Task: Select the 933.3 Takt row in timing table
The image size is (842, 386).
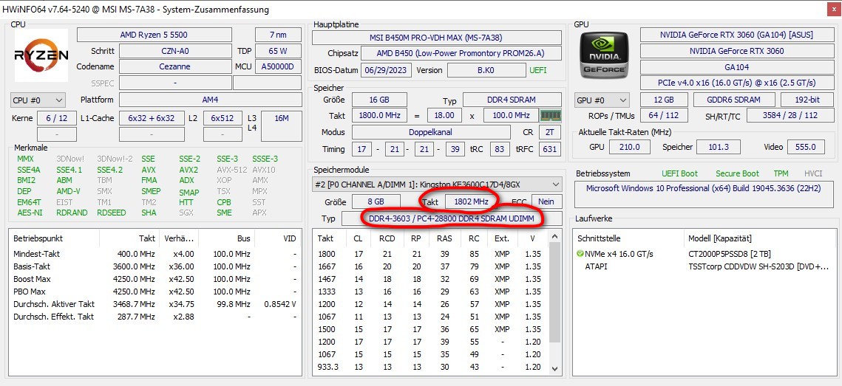Action: click(431, 368)
